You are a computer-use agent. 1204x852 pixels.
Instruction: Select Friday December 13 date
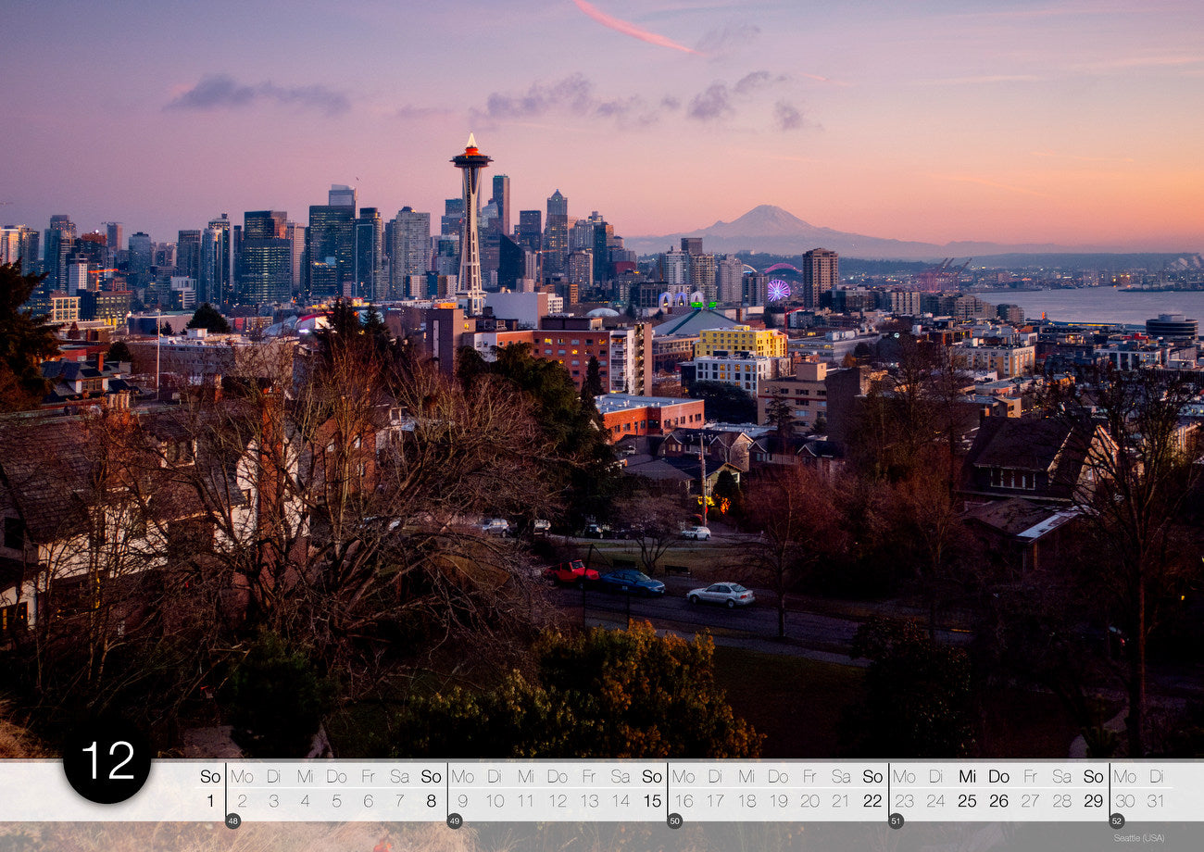point(589,800)
